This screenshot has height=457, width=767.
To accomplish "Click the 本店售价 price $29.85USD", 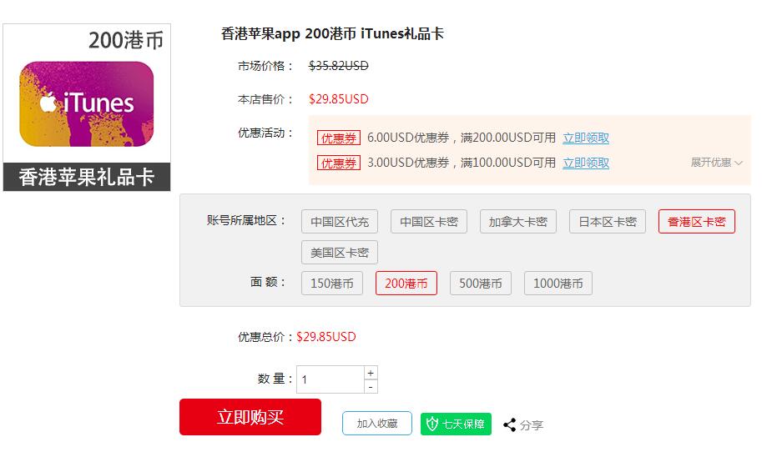I will point(339,99).
